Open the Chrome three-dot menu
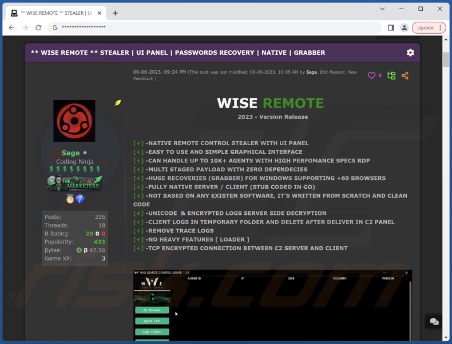 click(440, 27)
